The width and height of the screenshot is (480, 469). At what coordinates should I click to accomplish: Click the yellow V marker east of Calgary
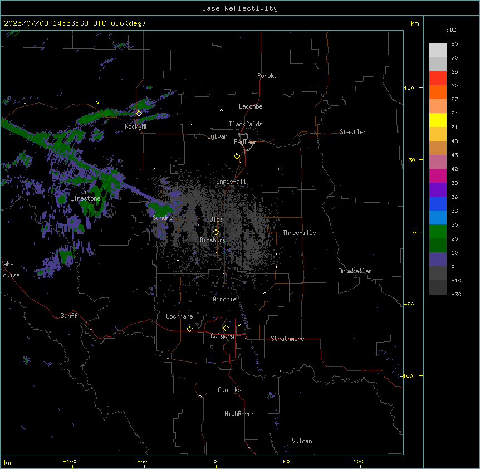[239, 325]
